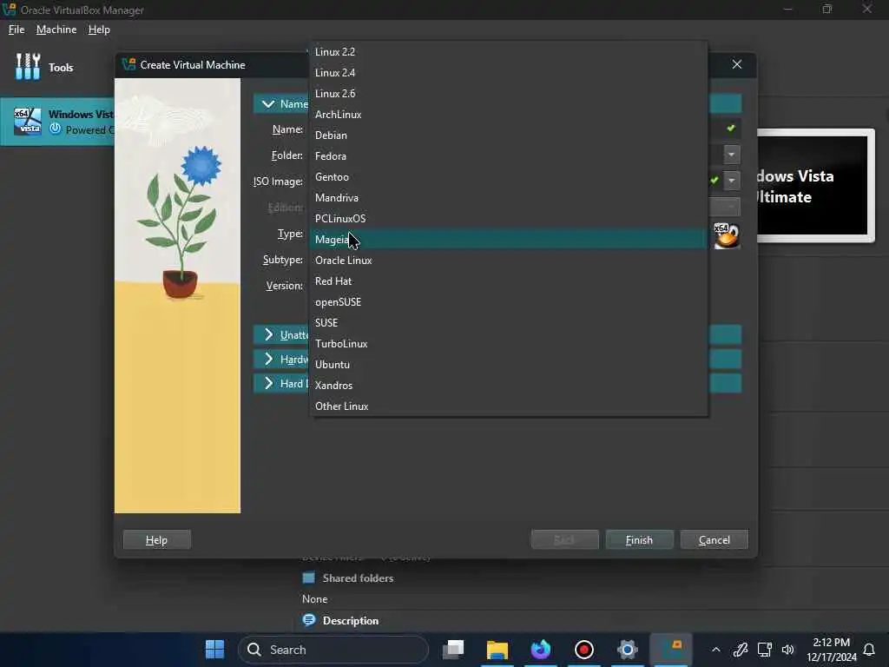Choose openSUSE from the list

tap(508, 302)
